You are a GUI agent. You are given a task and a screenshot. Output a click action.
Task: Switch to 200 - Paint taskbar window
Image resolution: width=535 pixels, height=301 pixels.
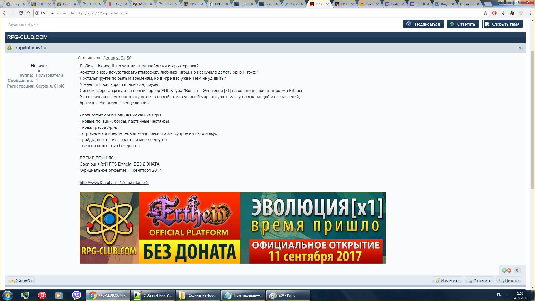(288, 295)
